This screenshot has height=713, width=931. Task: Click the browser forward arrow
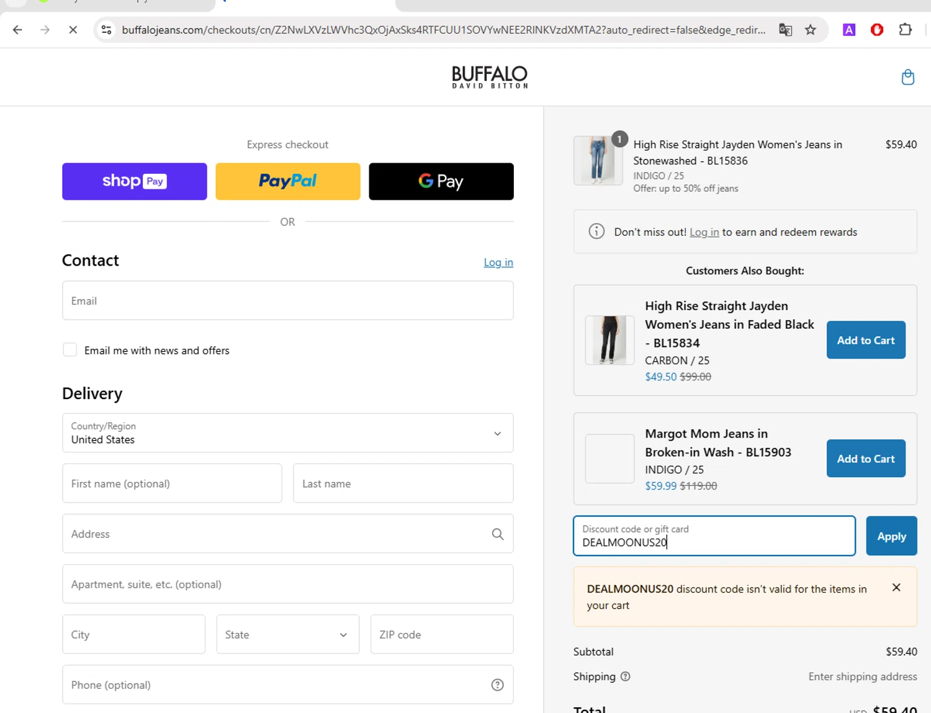tap(45, 30)
